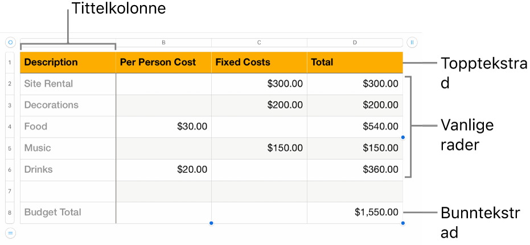Click the Drinks total $360.00 cell
Viewport: 530px width, 245px height.
355,169
